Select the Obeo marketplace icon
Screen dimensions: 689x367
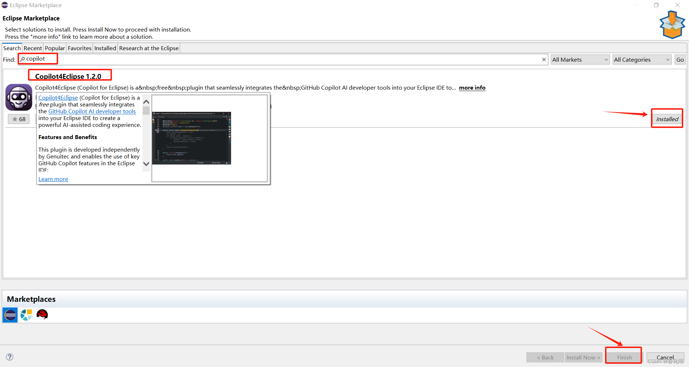coord(26,315)
